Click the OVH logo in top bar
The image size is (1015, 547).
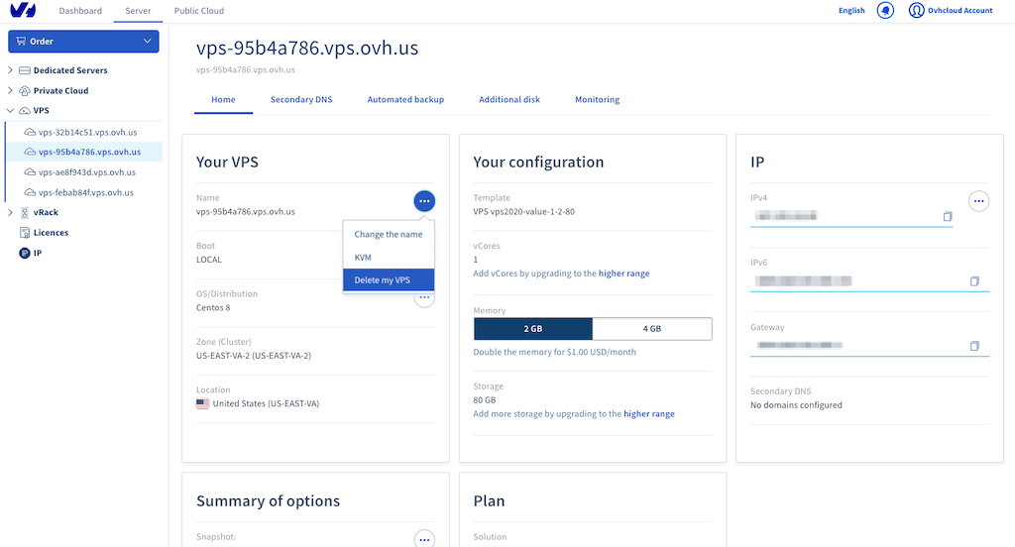coord(24,10)
